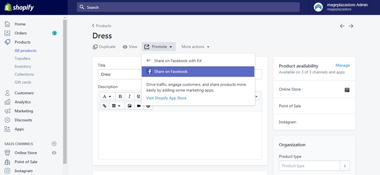380x175 pixels.
Task: Add a sales channel with plus icon
Action: 54,144
